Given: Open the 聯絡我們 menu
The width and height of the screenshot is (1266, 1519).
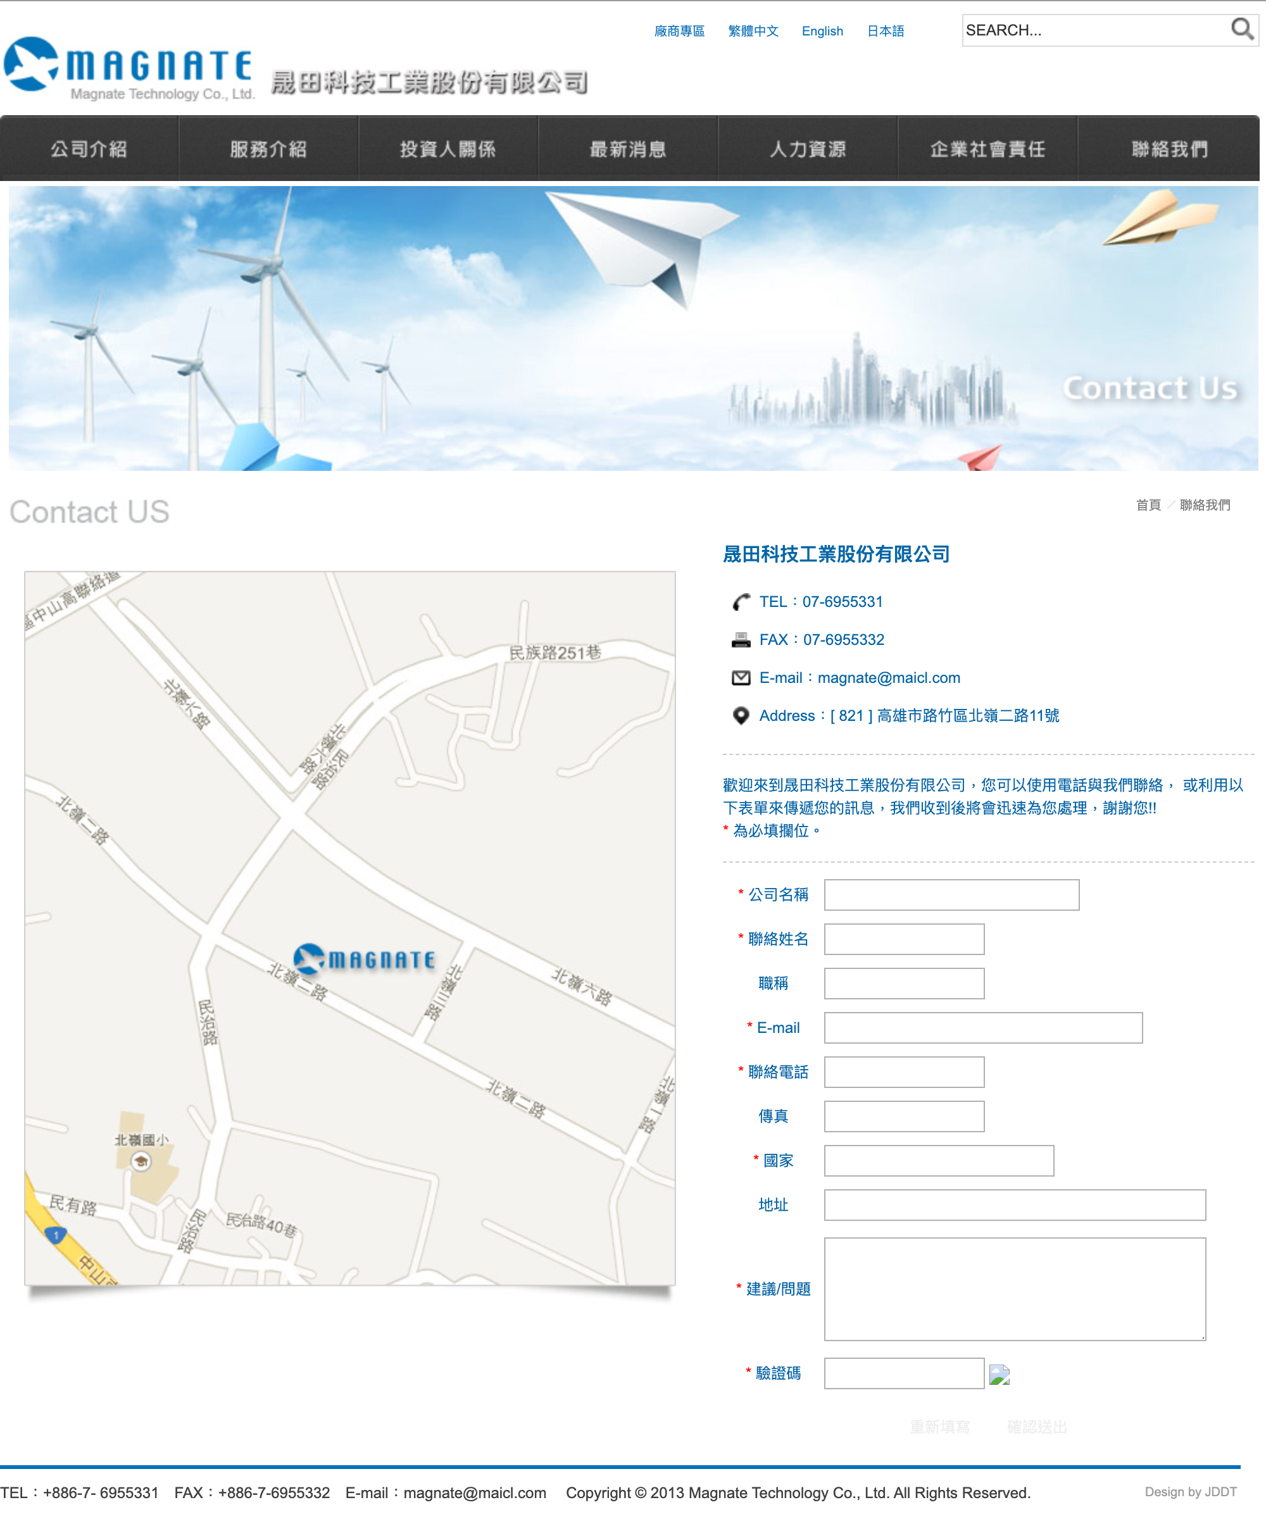Looking at the screenshot, I should [x=1169, y=149].
